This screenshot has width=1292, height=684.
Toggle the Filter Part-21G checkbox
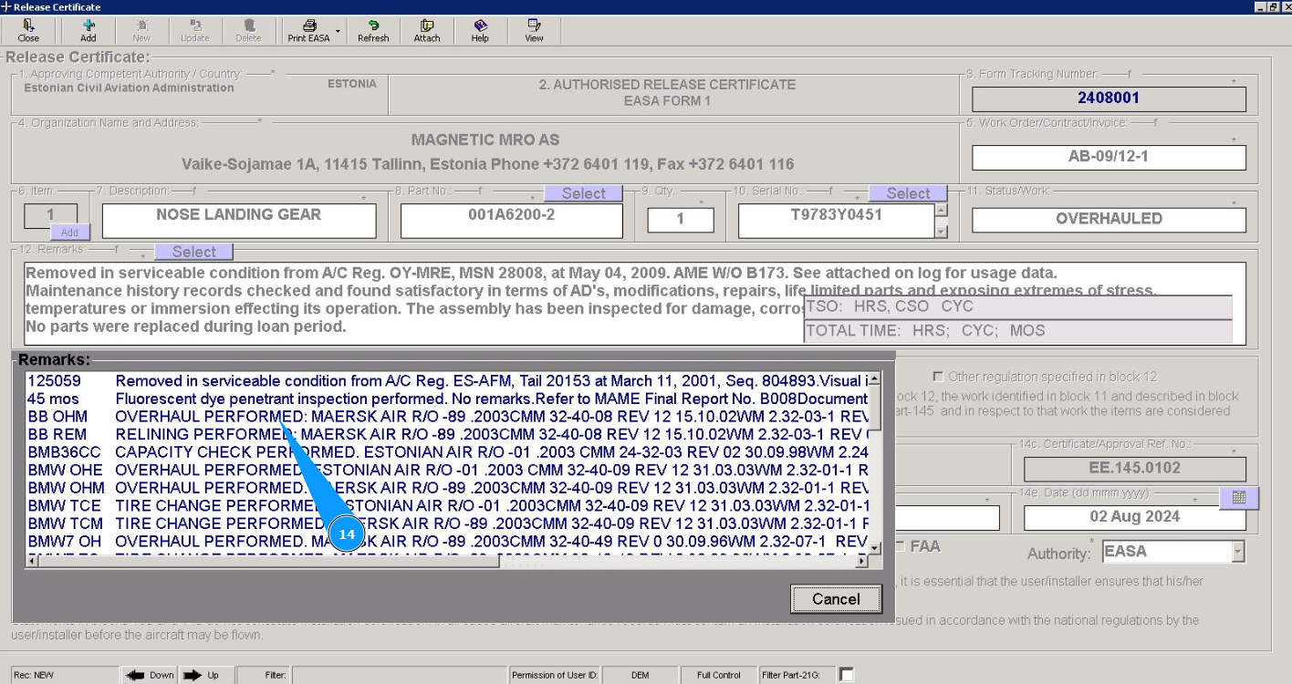point(846,675)
